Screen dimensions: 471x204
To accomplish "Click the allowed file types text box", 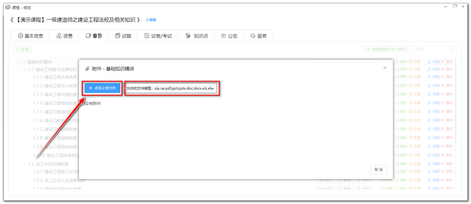I will 171,88.
